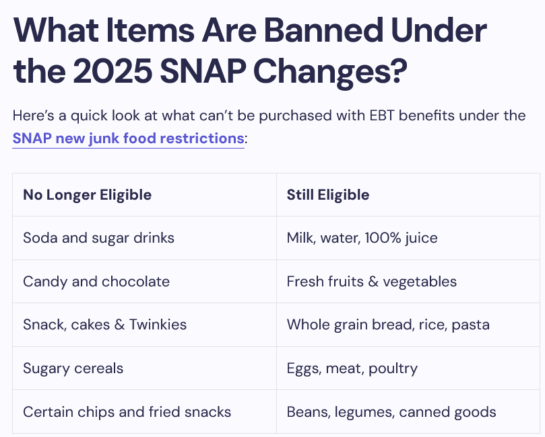This screenshot has height=437, width=545.
Task: Click the 'Snack, cakes & Twinkies' cell
Action: point(105,325)
